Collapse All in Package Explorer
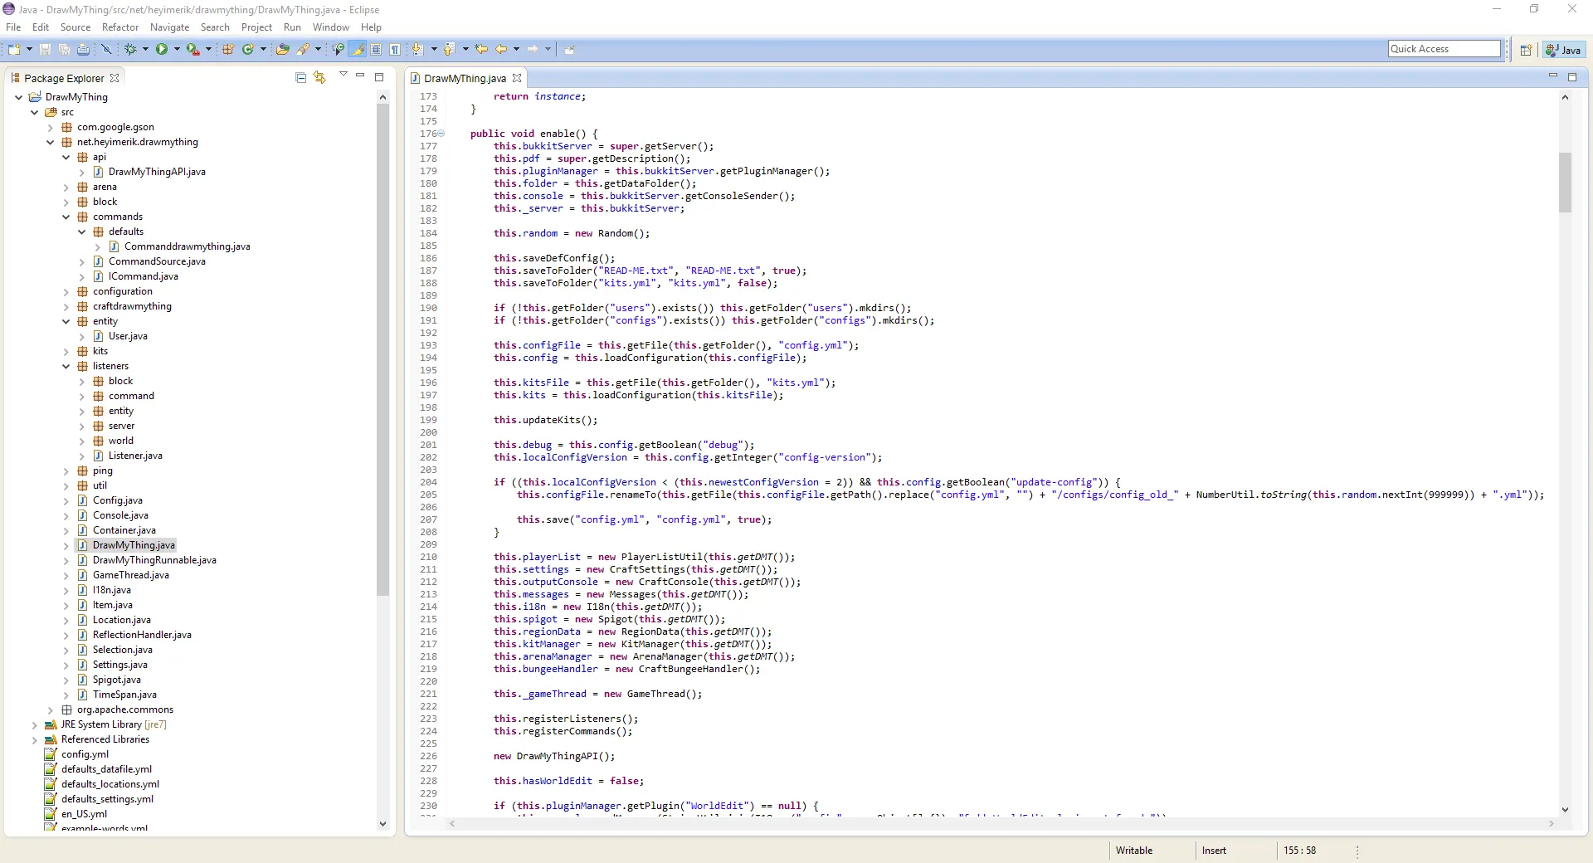The width and height of the screenshot is (1593, 863). point(300,78)
